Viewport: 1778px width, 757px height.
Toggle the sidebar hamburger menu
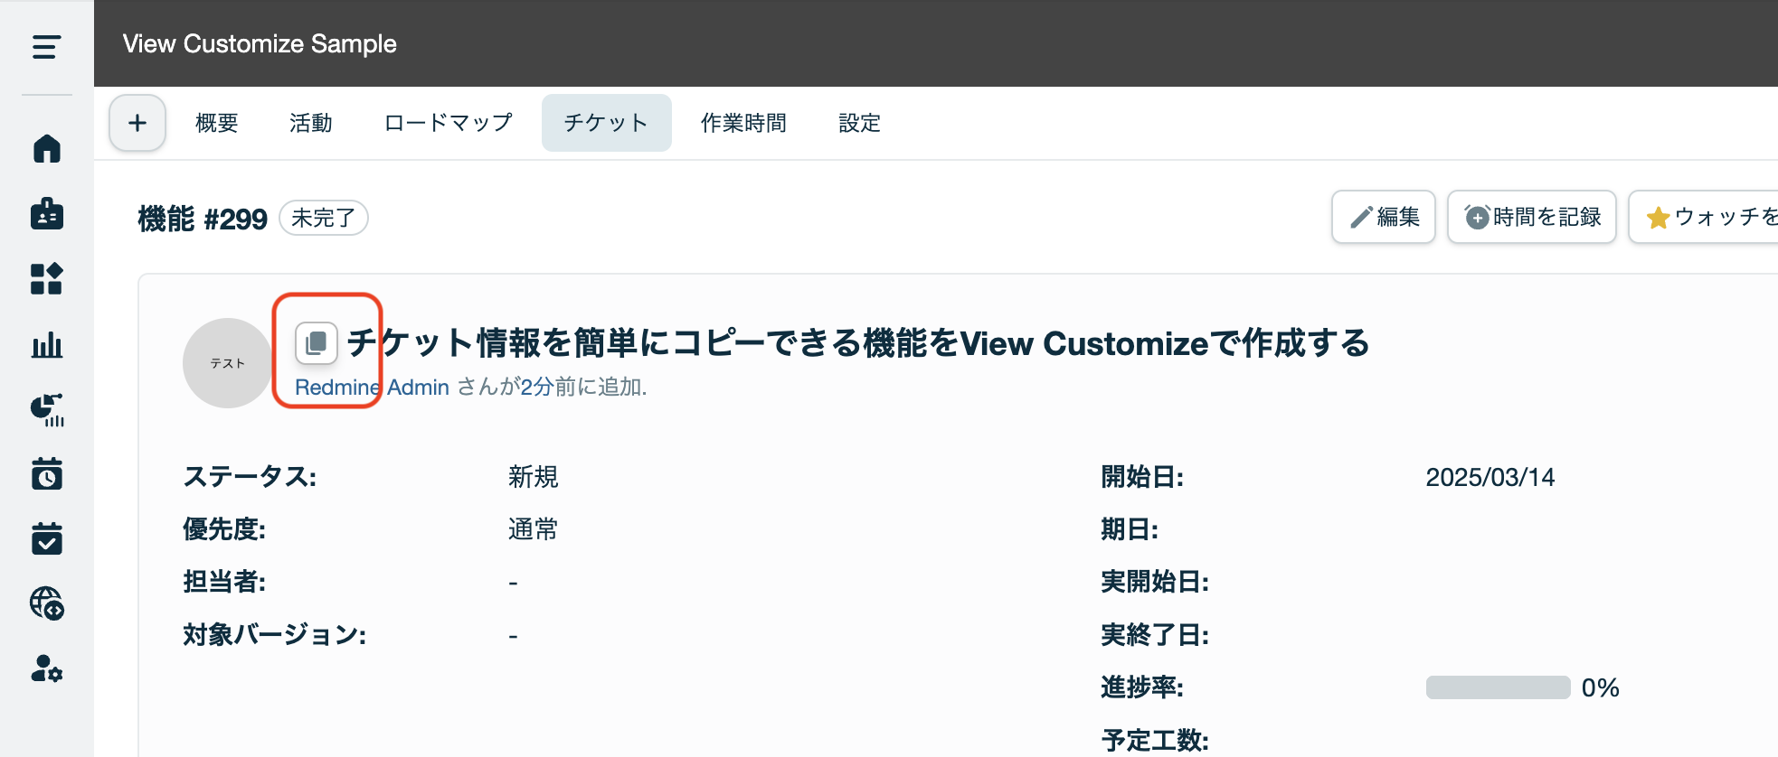(46, 46)
